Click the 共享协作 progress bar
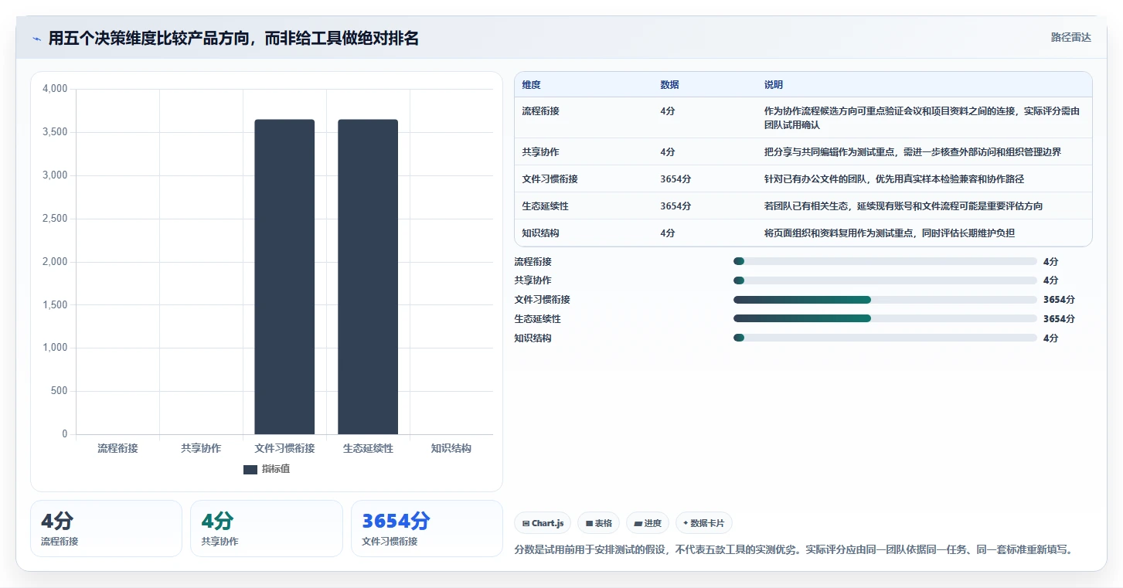 pos(885,280)
